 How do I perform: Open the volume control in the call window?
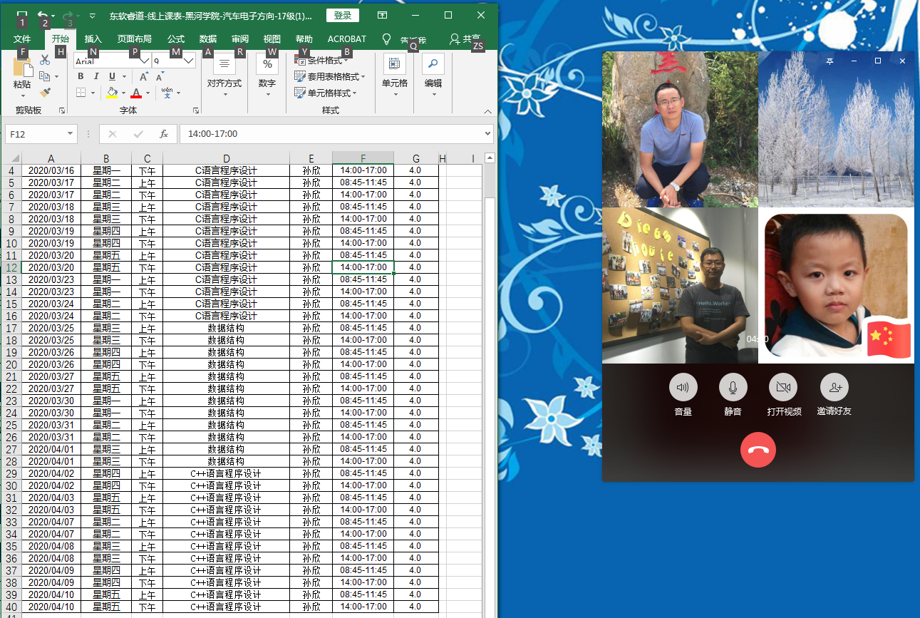click(x=683, y=388)
